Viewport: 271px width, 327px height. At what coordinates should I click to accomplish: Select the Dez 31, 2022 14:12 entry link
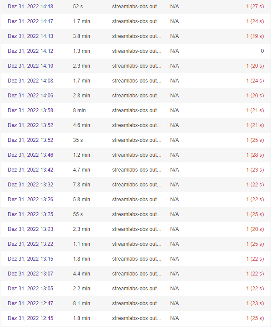tap(30, 51)
